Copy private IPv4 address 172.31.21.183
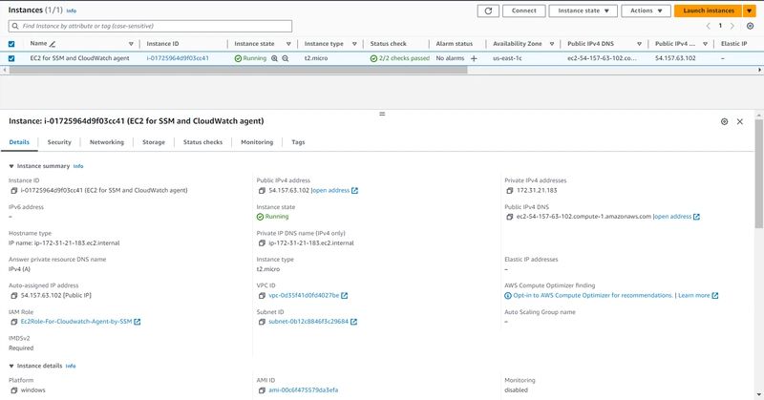This screenshot has width=764, height=400. click(x=510, y=191)
